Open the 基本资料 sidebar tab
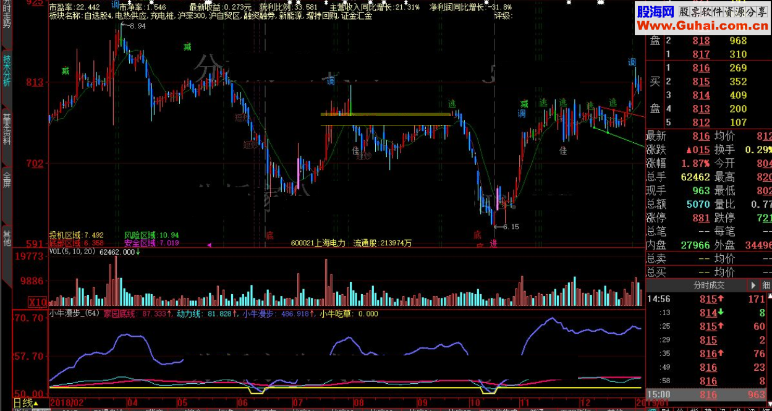The height and width of the screenshot is (411, 772). [x=6, y=129]
